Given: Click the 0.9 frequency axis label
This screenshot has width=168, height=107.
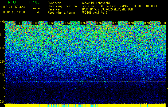Looking at the screenshot, I should (x=2, y=62).
